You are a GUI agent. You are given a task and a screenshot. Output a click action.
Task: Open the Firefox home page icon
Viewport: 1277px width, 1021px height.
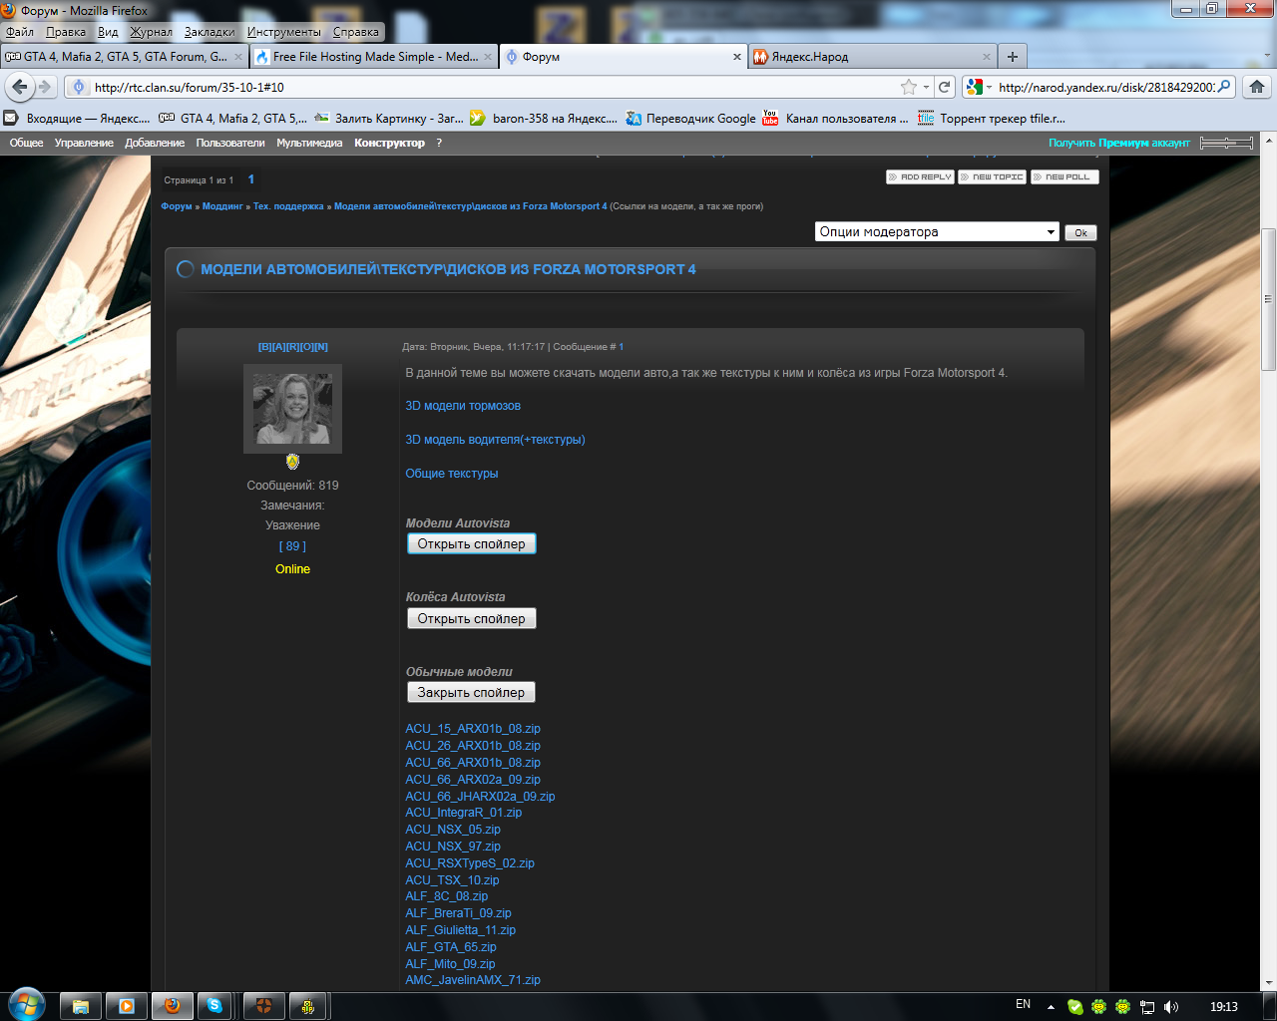coord(1257,87)
